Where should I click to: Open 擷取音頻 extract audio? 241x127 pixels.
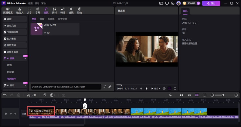pos(15,45)
